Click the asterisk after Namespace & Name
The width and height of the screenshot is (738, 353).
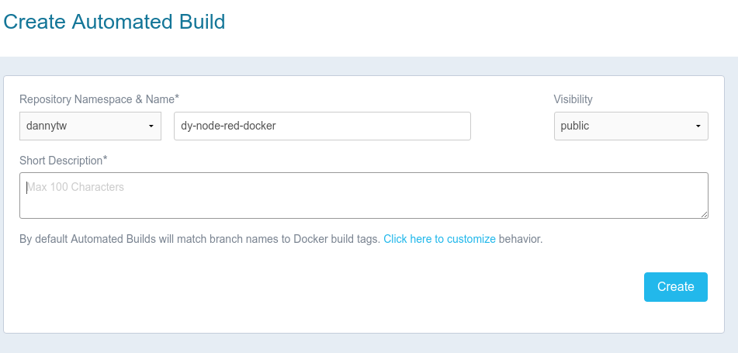pyautogui.click(x=177, y=97)
